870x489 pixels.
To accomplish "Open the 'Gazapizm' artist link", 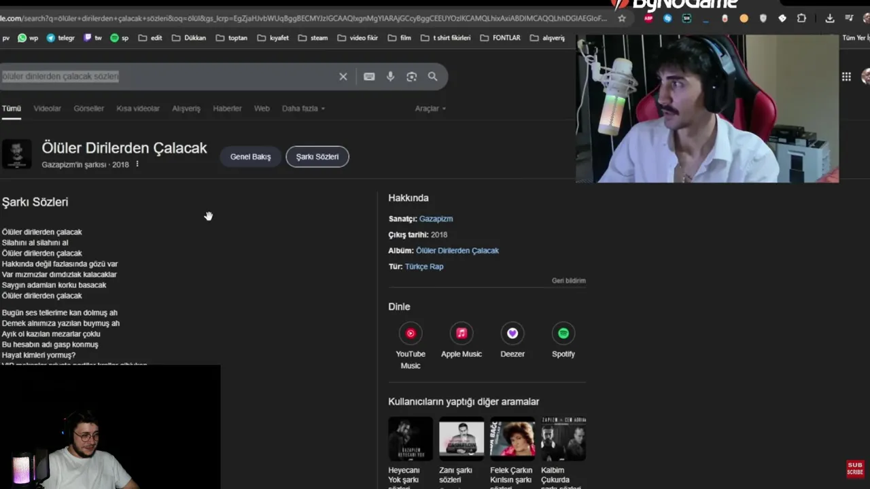I will (436, 219).
